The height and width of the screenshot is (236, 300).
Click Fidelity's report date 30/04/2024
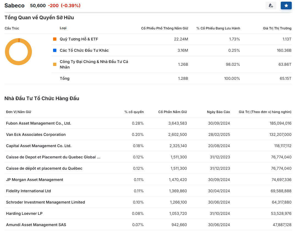pyautogui.click(x=219, y=191)
